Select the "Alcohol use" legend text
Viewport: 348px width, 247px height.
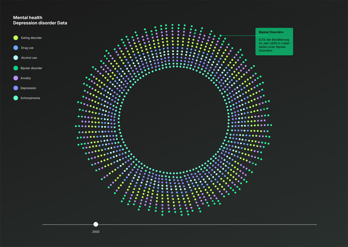click(x=29, y=58)
